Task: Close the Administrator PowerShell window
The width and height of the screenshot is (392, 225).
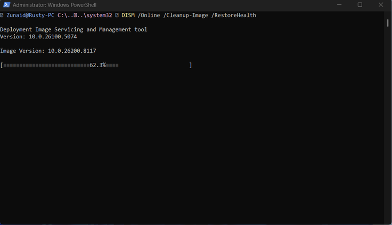Action: point(381,5)
